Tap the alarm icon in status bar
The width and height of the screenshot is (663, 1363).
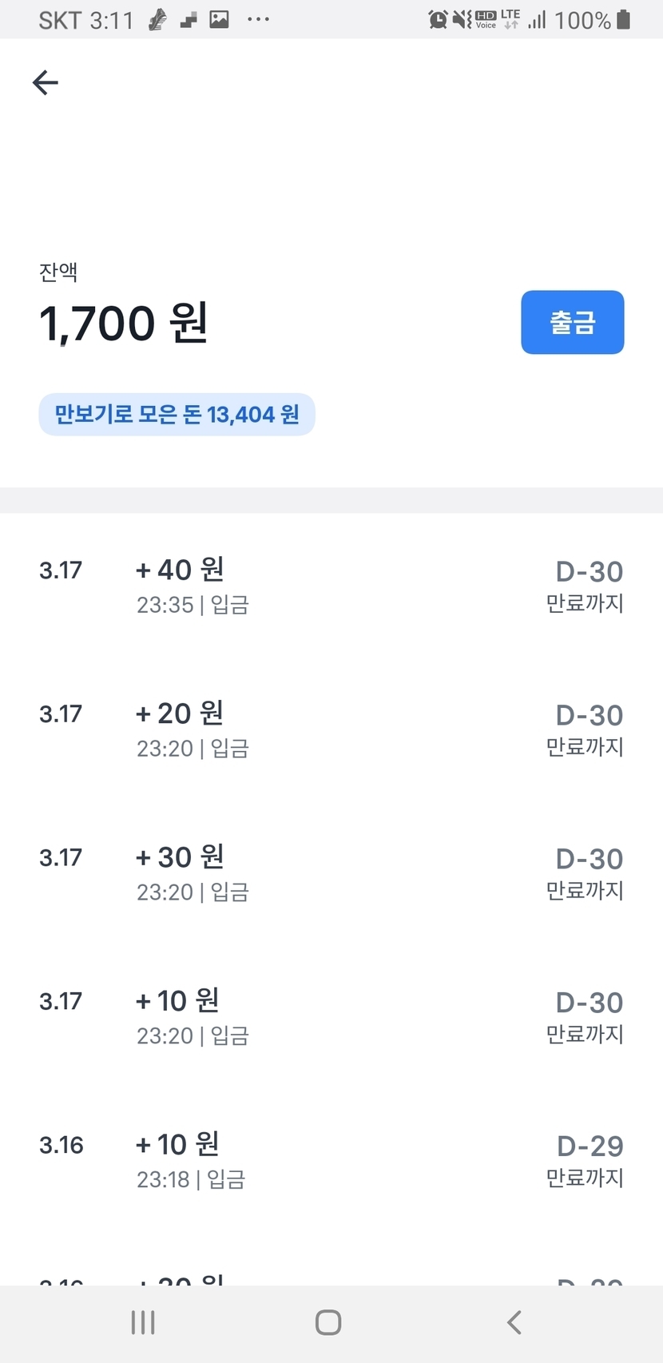438,19
